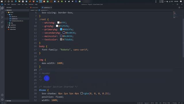Open File Explorer from the taskbar
The image size is (184, 104).
coord(19,1)
